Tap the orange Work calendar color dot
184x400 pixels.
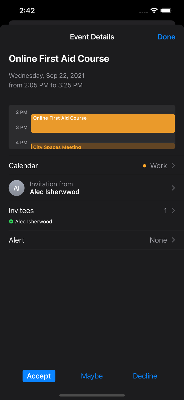[144, 166]
